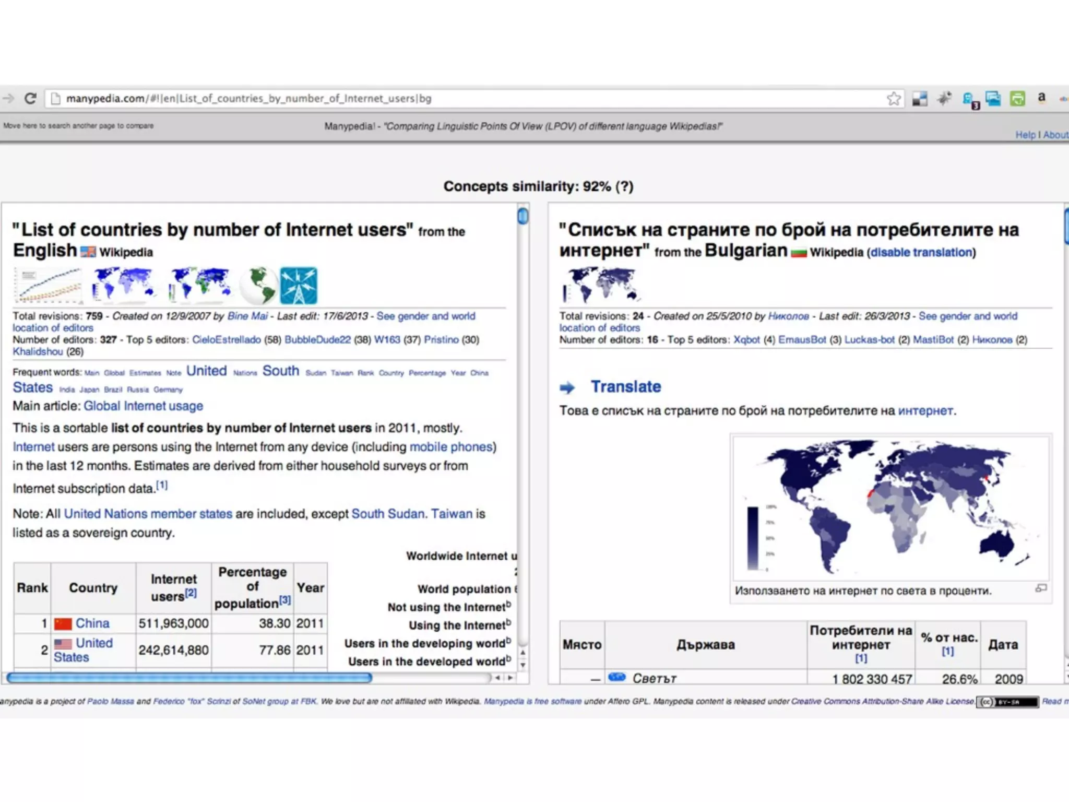Open the globe thumbnail in the English article
The width and height of the screenshot is (1069, 802).
pyautogui.click(x=258, y=286)
